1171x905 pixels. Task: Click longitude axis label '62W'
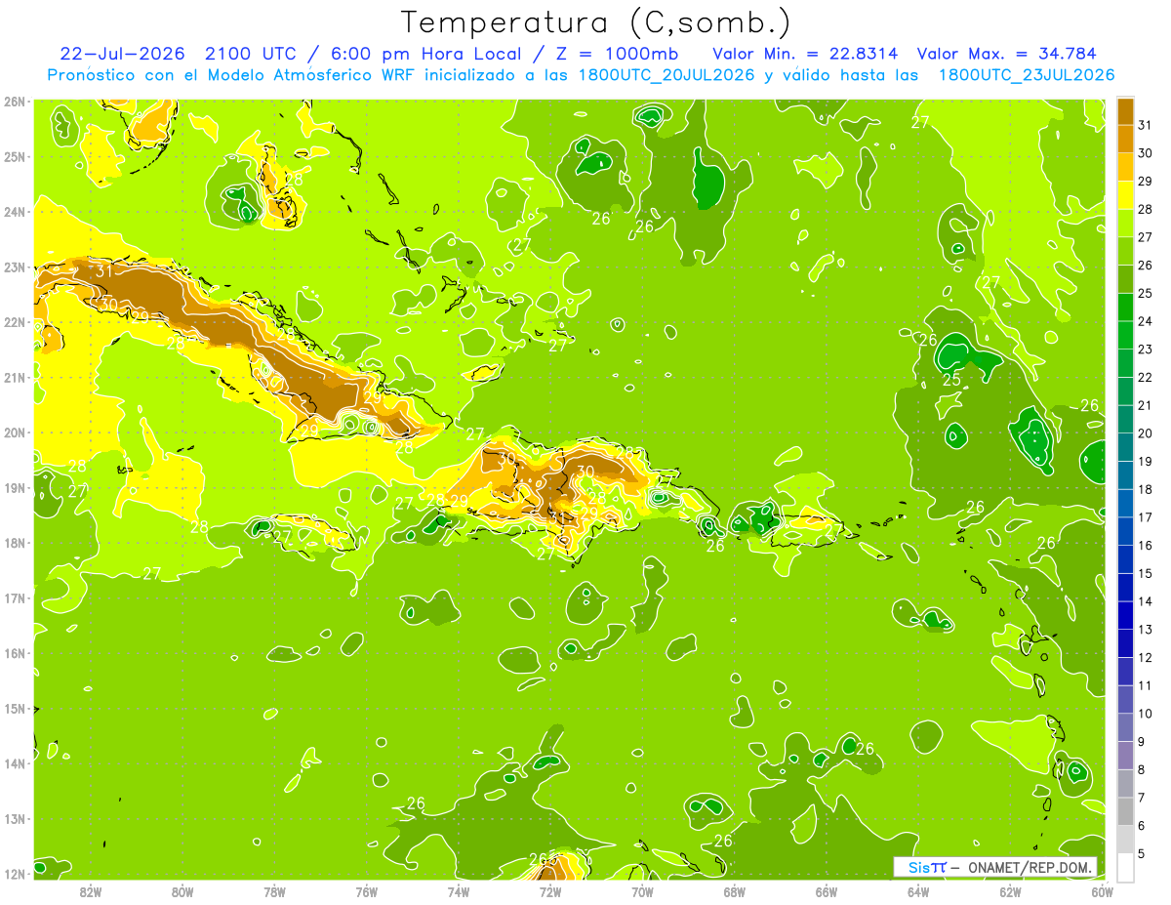click(x=1011, y=891)
